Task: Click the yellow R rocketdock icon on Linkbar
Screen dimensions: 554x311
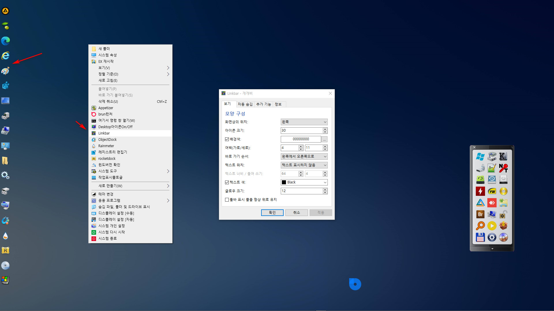Action: [x=5, y=251]
